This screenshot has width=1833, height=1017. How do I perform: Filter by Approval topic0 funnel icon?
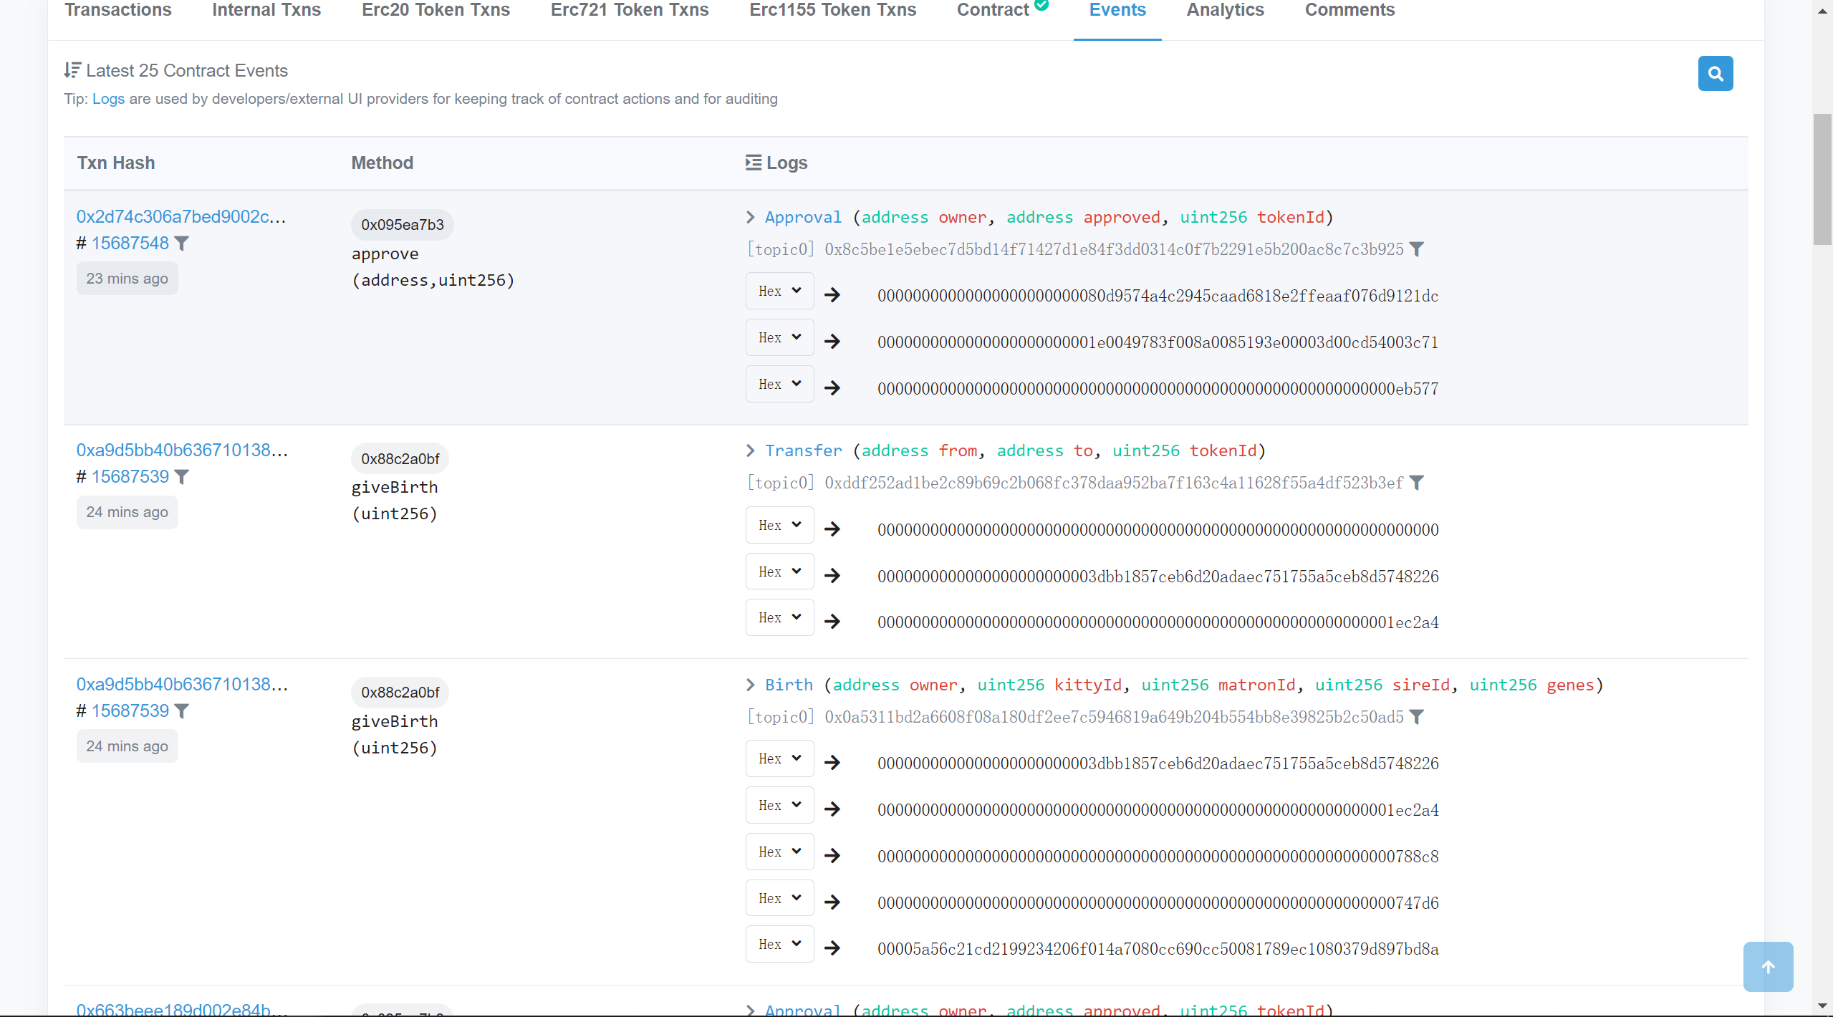(x=1416, y=249)
